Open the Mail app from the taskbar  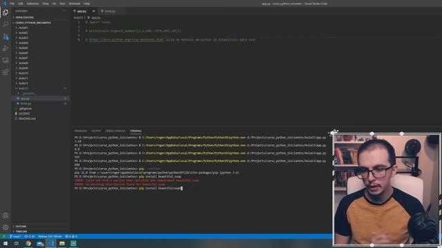pos(40,243)
